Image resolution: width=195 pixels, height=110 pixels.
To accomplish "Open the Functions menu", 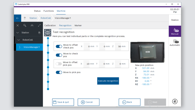I will [x=48, y=11].
